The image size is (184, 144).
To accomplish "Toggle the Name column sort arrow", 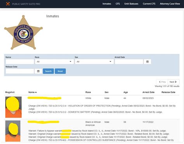I will point(36,92).
